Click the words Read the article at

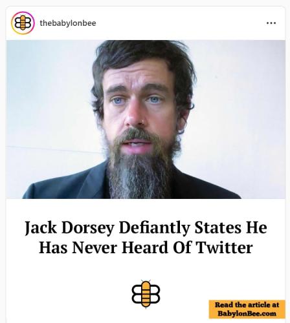(247, 305)
